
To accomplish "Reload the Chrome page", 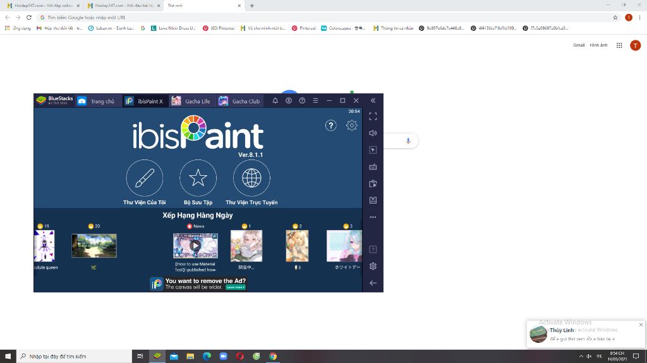I will [29, 17].
